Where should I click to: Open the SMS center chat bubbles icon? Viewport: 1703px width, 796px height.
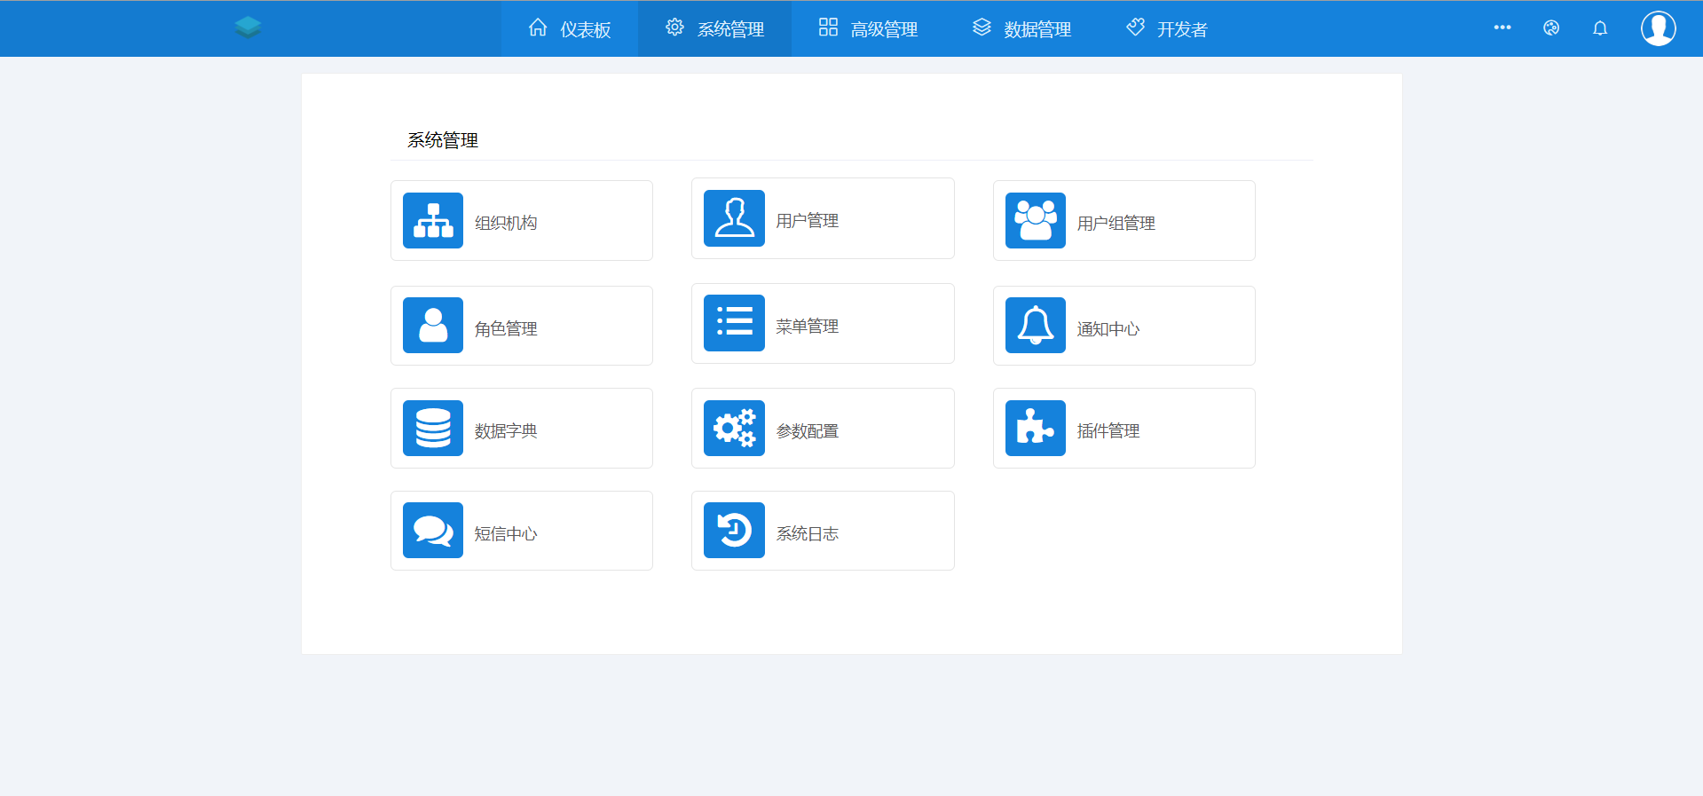tap(432, 531)
